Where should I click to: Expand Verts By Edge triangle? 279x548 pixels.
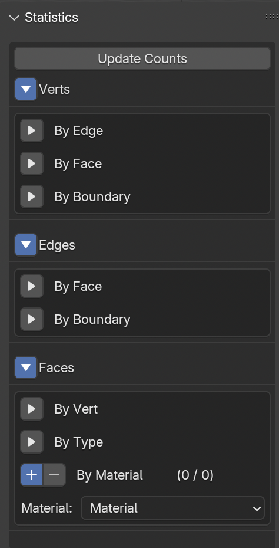[32, 131]
